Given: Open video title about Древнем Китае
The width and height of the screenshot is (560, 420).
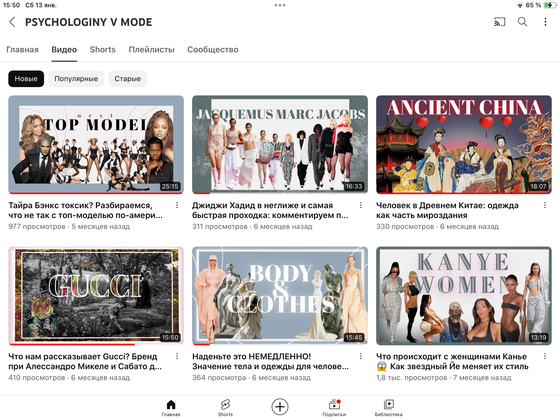Looking at the screenshot, I should click(x=447, y=210).
